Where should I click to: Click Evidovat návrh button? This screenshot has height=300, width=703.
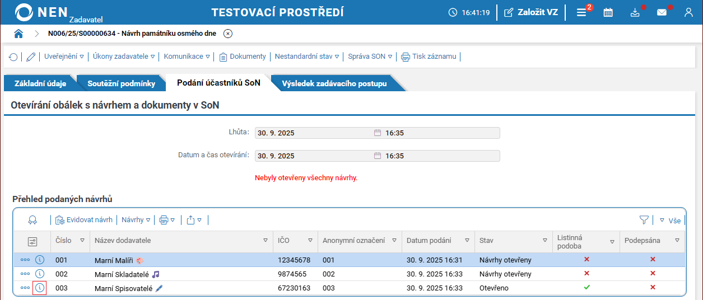pyautogui.click(x=83, y=220)
